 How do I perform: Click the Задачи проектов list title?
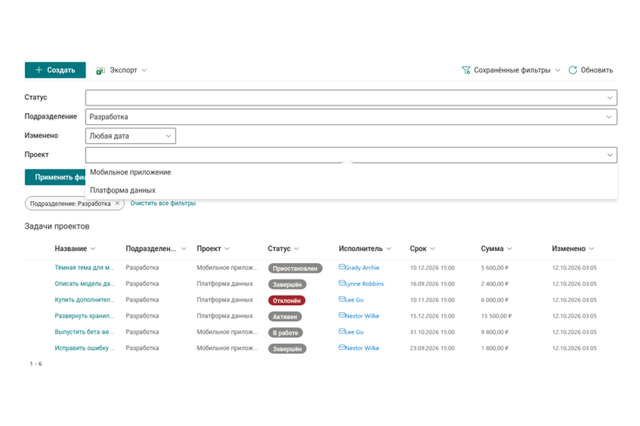[x=57, y=226]
